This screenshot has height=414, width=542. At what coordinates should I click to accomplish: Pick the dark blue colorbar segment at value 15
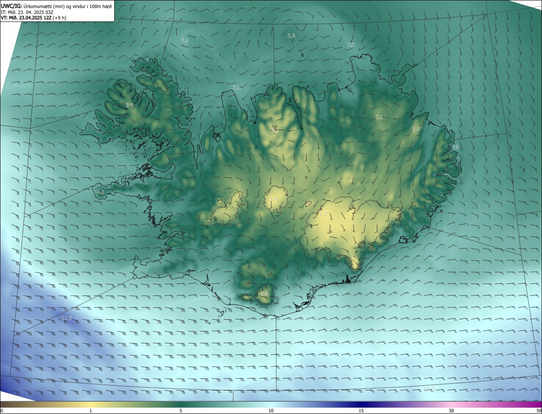pos(361,404)
